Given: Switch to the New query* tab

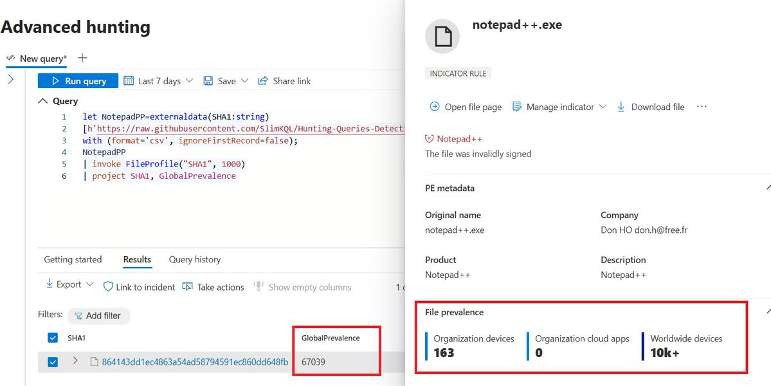Looking at the screenshot, I should (x=37, y=59).
